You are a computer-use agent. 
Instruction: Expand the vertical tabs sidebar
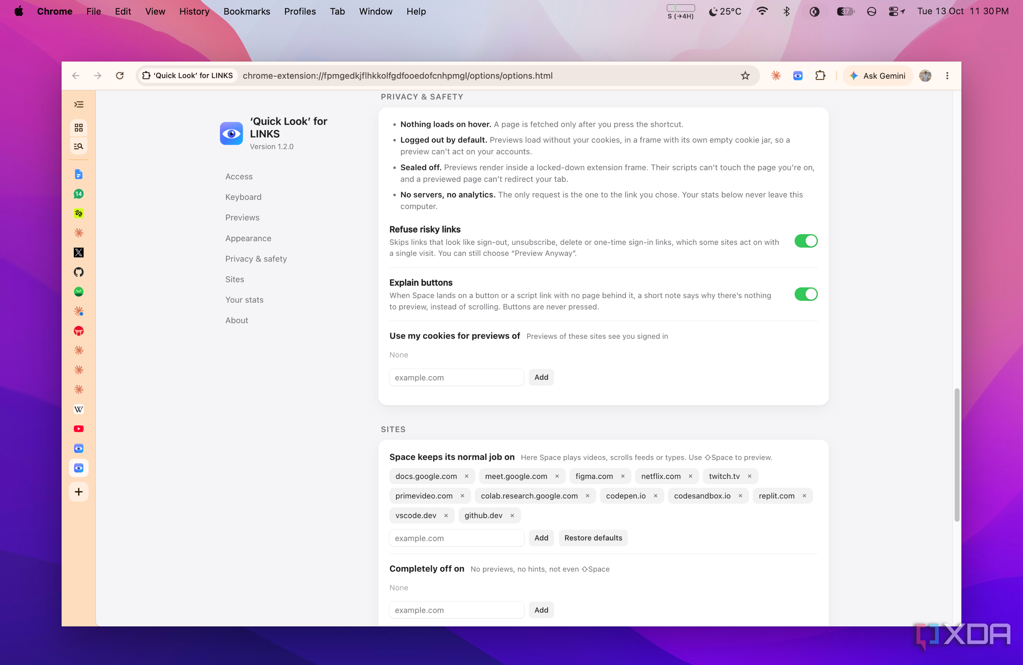pyautogui.click(x=79, y=104)
